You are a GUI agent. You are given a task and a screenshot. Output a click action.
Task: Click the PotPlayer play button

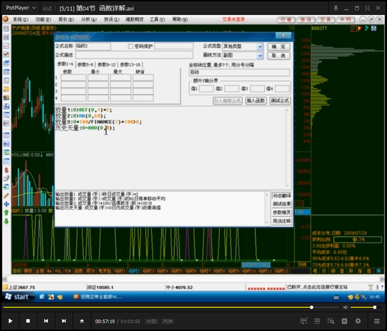point(10,321)
